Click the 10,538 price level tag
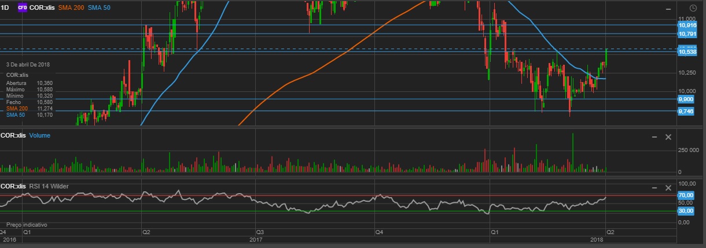The image size is (706, 248). [x=687, y=52]
